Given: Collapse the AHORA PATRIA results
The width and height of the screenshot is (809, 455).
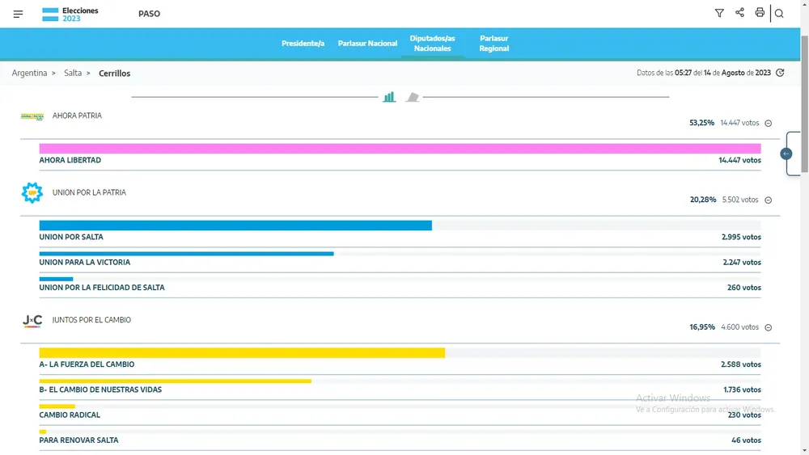Looking at the screenshot, I should coord(769,124).
